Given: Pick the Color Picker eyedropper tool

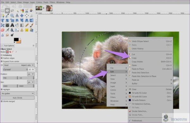Looking at the screenshot, I should (x=7, y=15).
